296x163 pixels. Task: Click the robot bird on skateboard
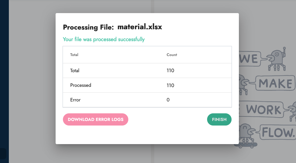click(x=246, y=136)
